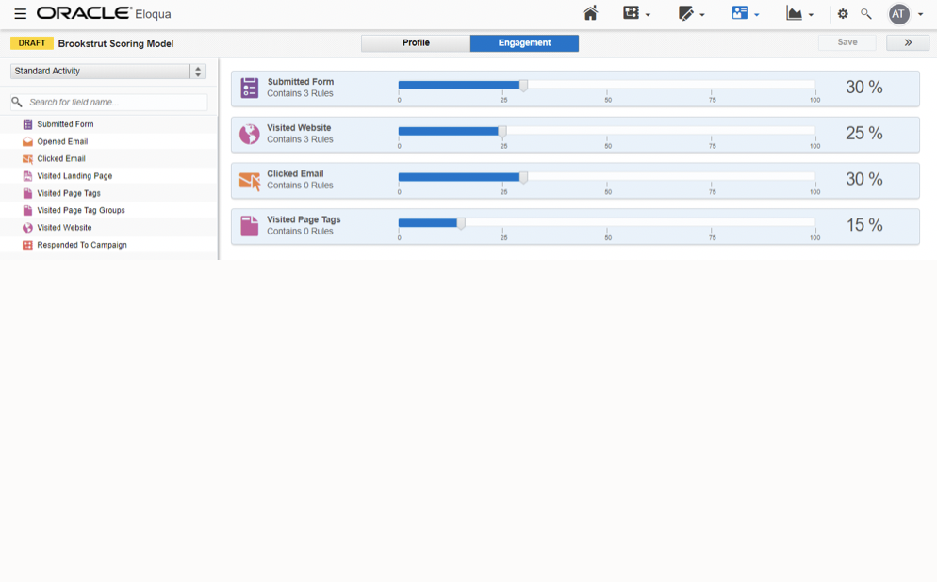Click the Clicked Email slider handle

click(523, 178)
